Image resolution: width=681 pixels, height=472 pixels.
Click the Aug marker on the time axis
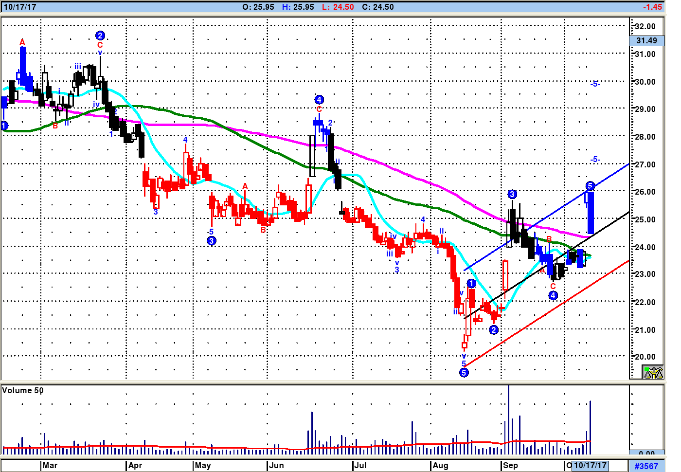coord(440,465)
